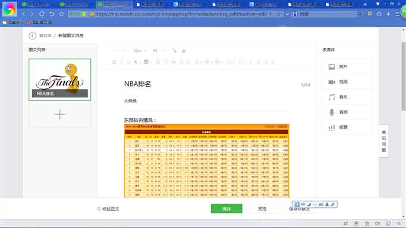Toggle bold formatting

pyautogui.click(x=114, y=62)
